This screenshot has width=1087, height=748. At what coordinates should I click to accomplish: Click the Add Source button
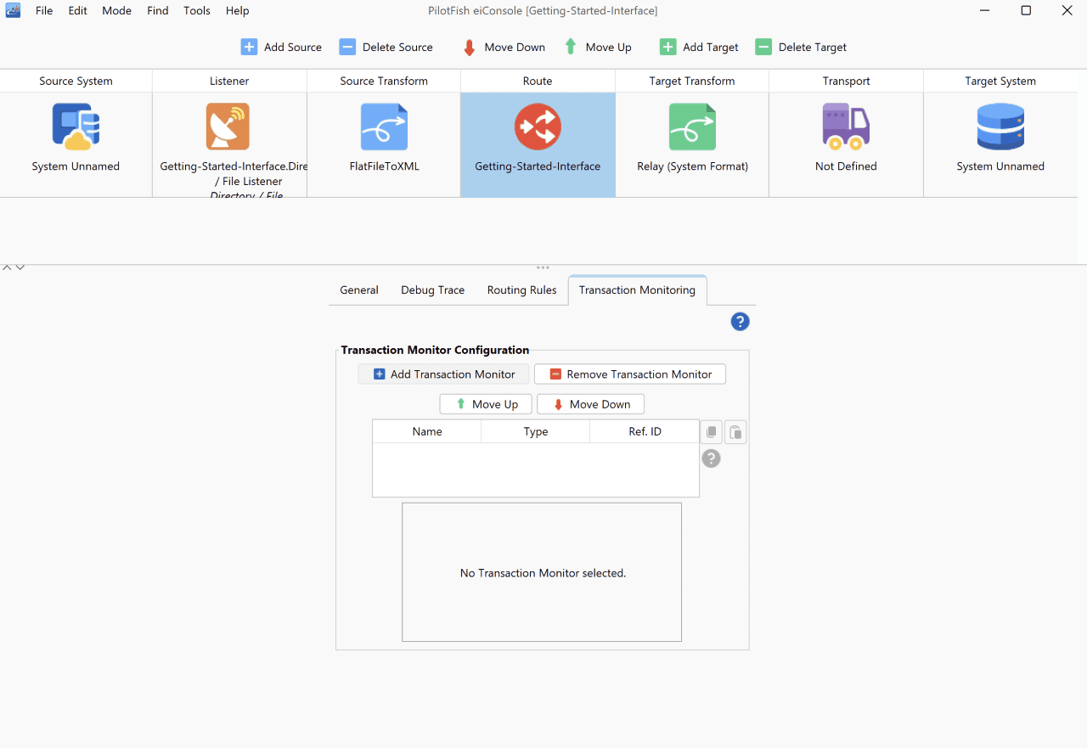(x=281, y=48)
